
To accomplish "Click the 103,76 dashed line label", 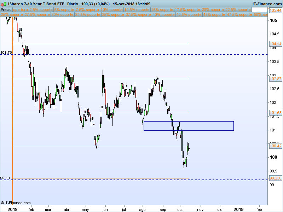I will coord(6,52).
